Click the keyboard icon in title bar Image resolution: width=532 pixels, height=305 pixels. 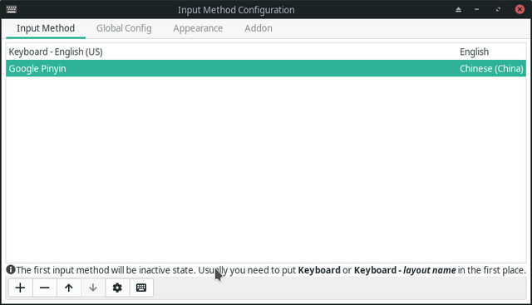coord(11,9)
